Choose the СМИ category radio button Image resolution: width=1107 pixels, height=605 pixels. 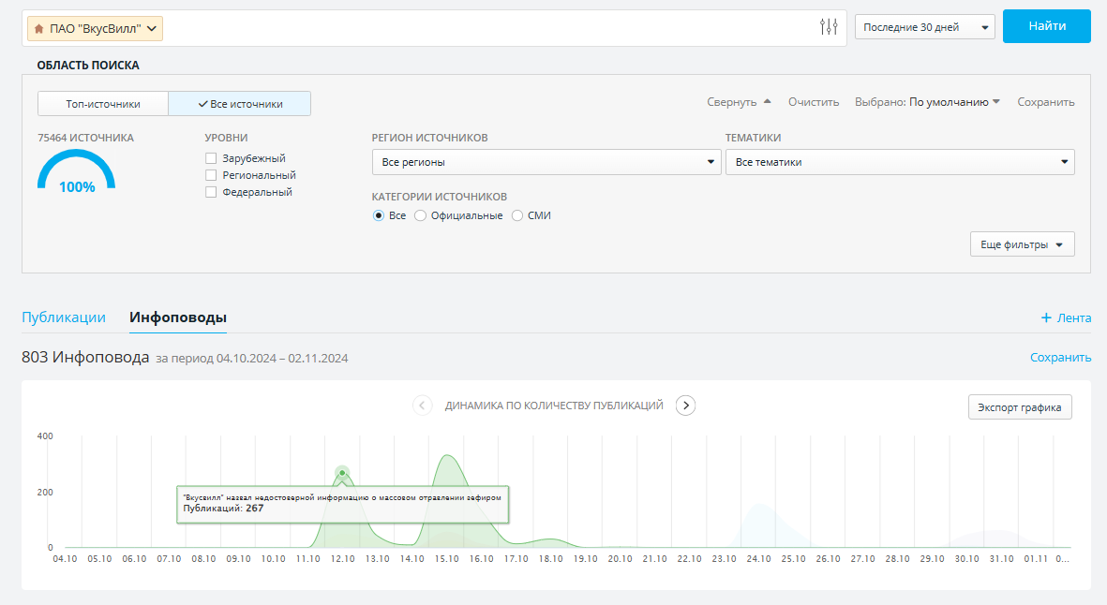click(x=516, y=215)
